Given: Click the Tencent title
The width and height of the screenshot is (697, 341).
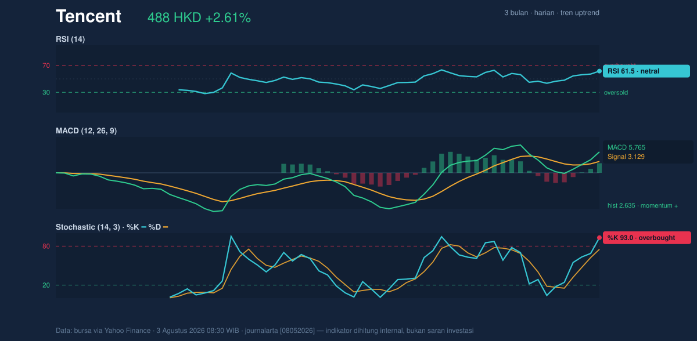Looking at the screenshot, I should point(88,17).
